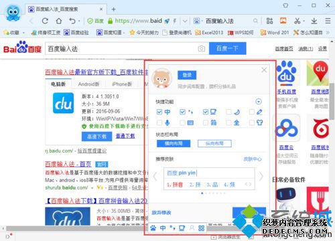This screenshot has width=335, height=241.
Task: Switch to 电脑版 tab
Action: pos(58,84)
